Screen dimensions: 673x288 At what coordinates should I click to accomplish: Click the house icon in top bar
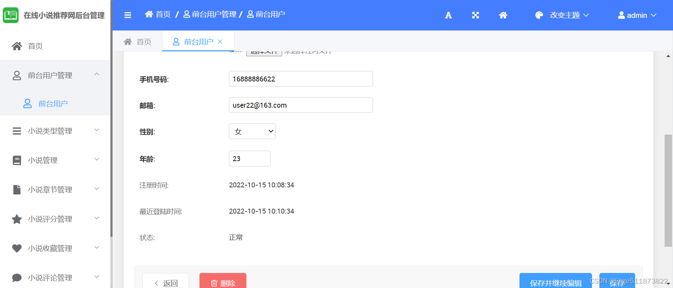tap(503, 15)
